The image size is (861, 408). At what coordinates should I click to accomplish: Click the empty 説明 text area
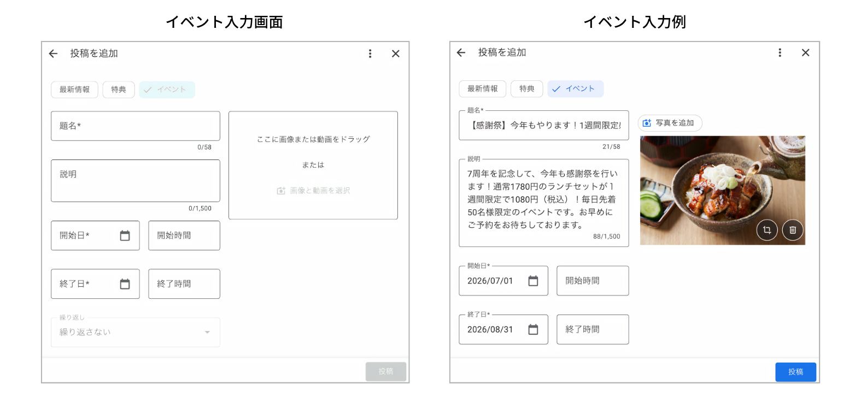(136, 181)
